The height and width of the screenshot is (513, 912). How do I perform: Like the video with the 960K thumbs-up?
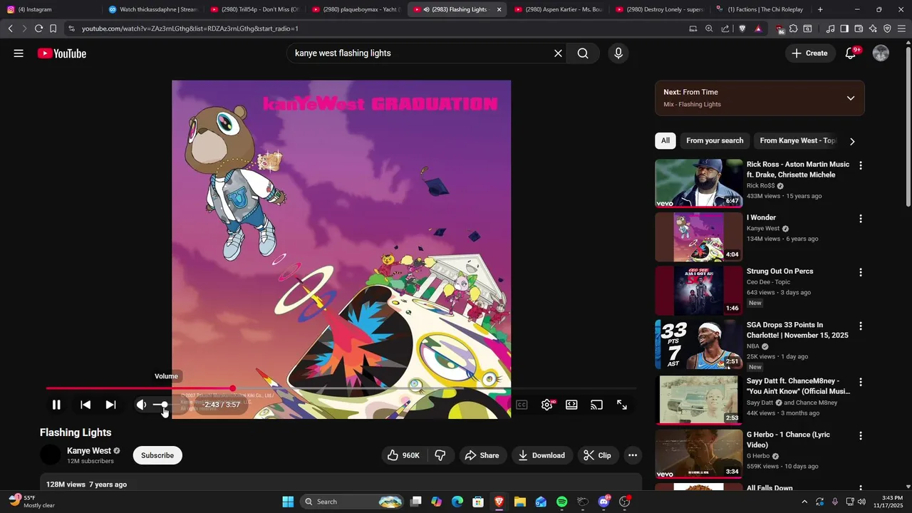(403, 455)
